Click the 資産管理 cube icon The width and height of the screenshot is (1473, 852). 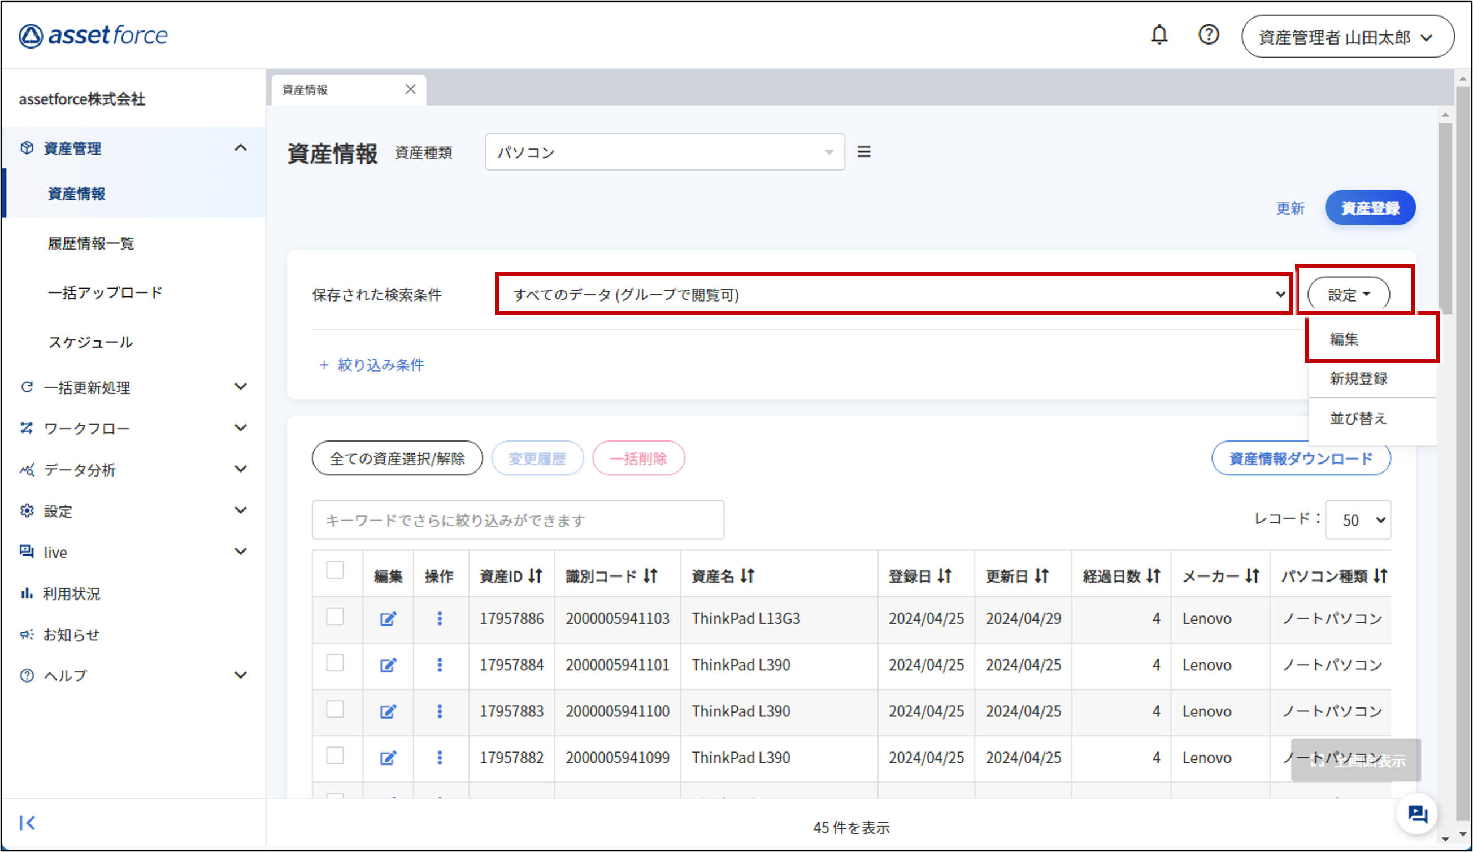27,148
